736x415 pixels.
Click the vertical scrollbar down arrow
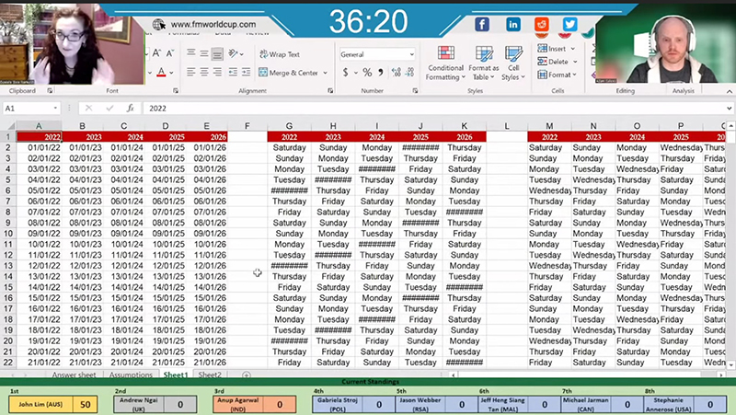point(730,364)
